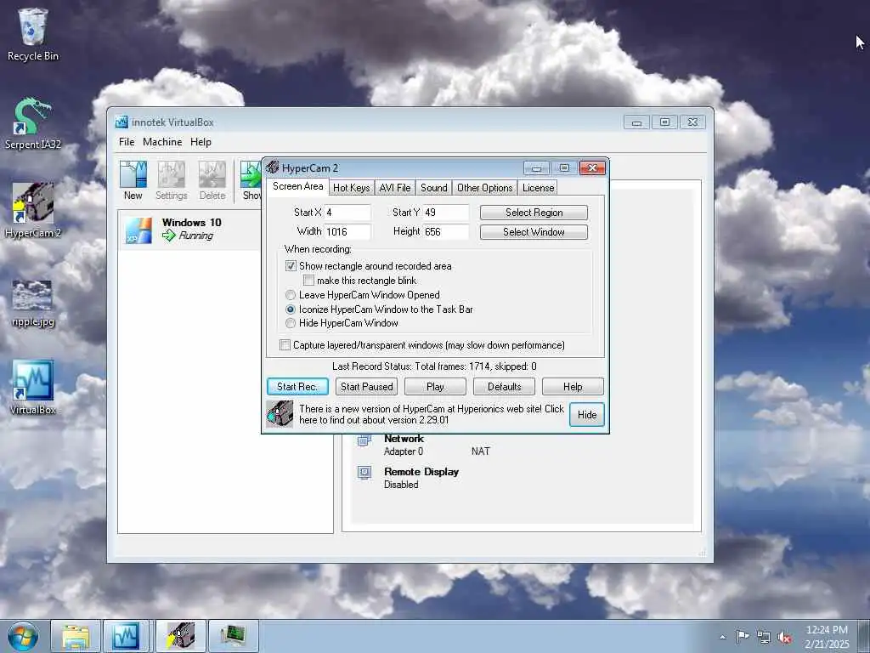This screenshot has width=870, height=653.
Task: Click the Delete toolbar icon in VirtualBox
Action: click(x=212, y=180)
